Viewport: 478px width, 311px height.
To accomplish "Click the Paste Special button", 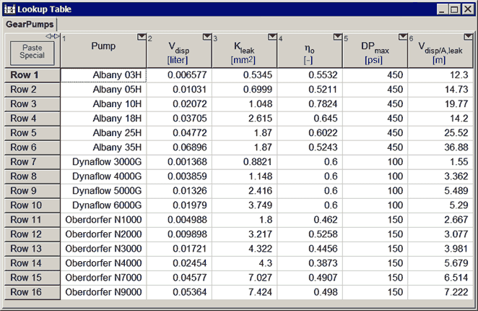I will 32,51.
